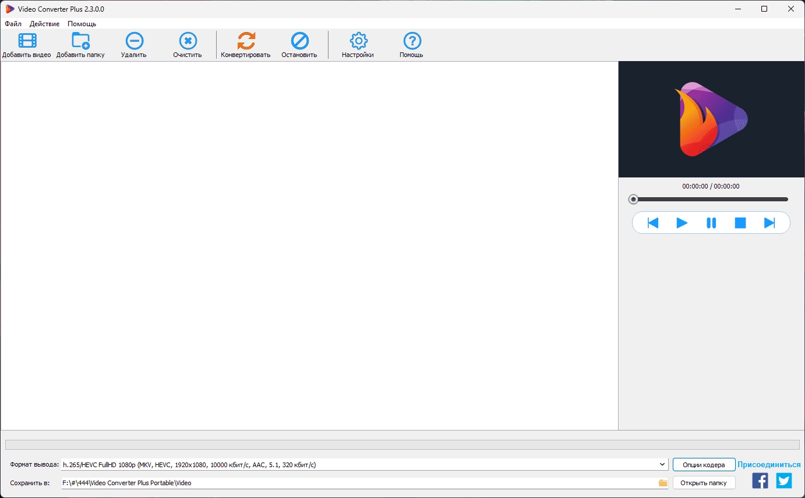This screenshot has width=805, height=498.
Task: Open the Twitter page icon
Action: click(x=784, y=481)
